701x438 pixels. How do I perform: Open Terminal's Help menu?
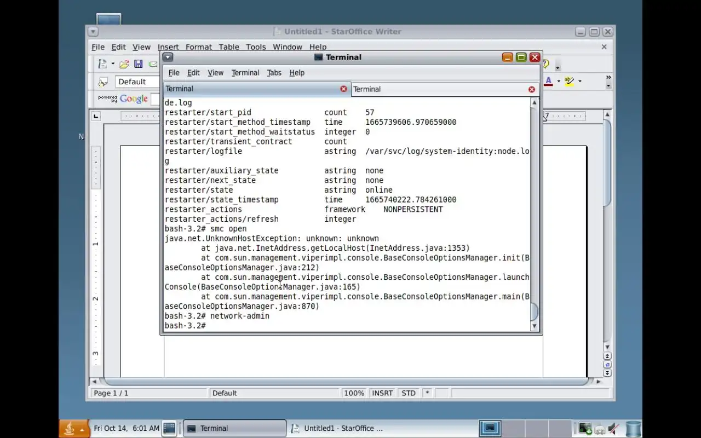(297, 73)
